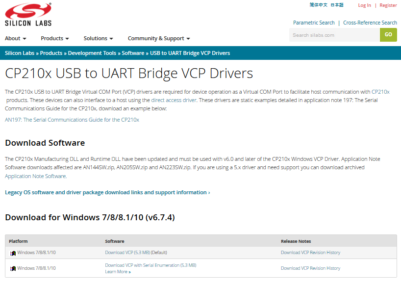The width and height of the screenshot is (401, 285).
Task: Go to Development Tools breadcrumb
Action: point(92,53)
